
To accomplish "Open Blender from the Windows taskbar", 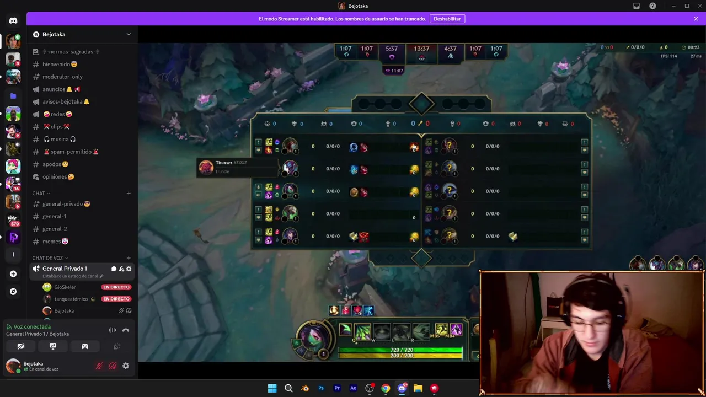I will [305, 388].
